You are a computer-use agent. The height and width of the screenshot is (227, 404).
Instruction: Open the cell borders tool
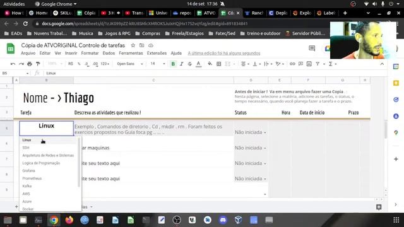coord(219,64)
